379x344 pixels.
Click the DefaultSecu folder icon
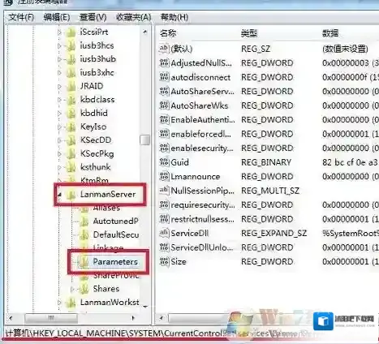point(84,235)
